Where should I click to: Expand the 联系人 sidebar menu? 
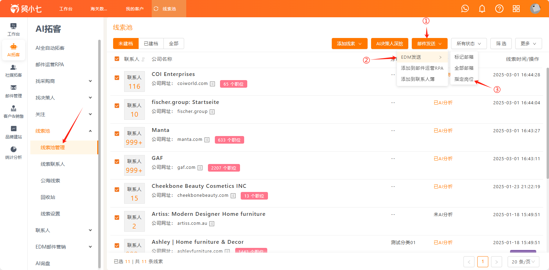(64, 230)
